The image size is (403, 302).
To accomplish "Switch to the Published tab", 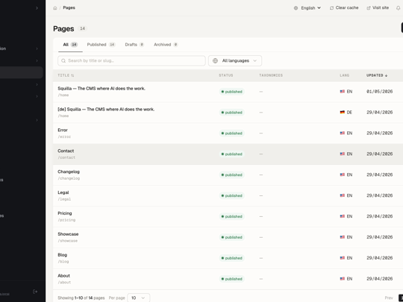I will [x=101, y=45].
